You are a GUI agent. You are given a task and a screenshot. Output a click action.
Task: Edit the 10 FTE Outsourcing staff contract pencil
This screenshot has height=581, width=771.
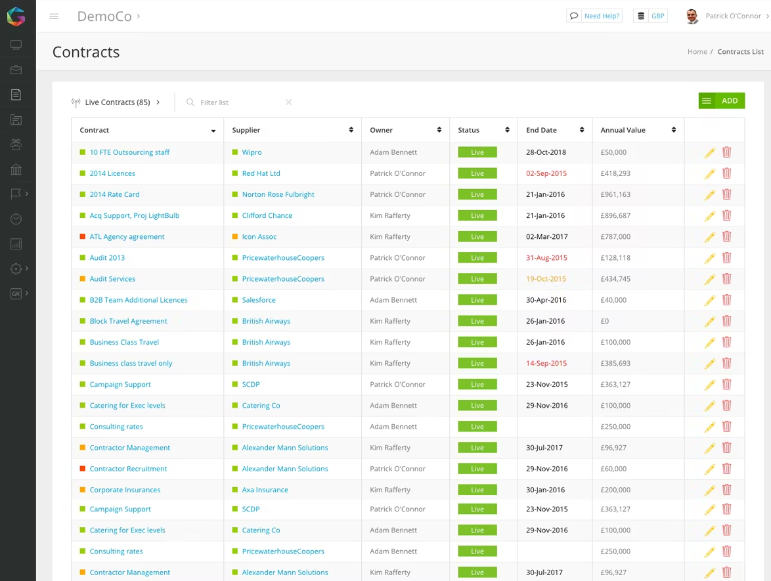(709, 152)
